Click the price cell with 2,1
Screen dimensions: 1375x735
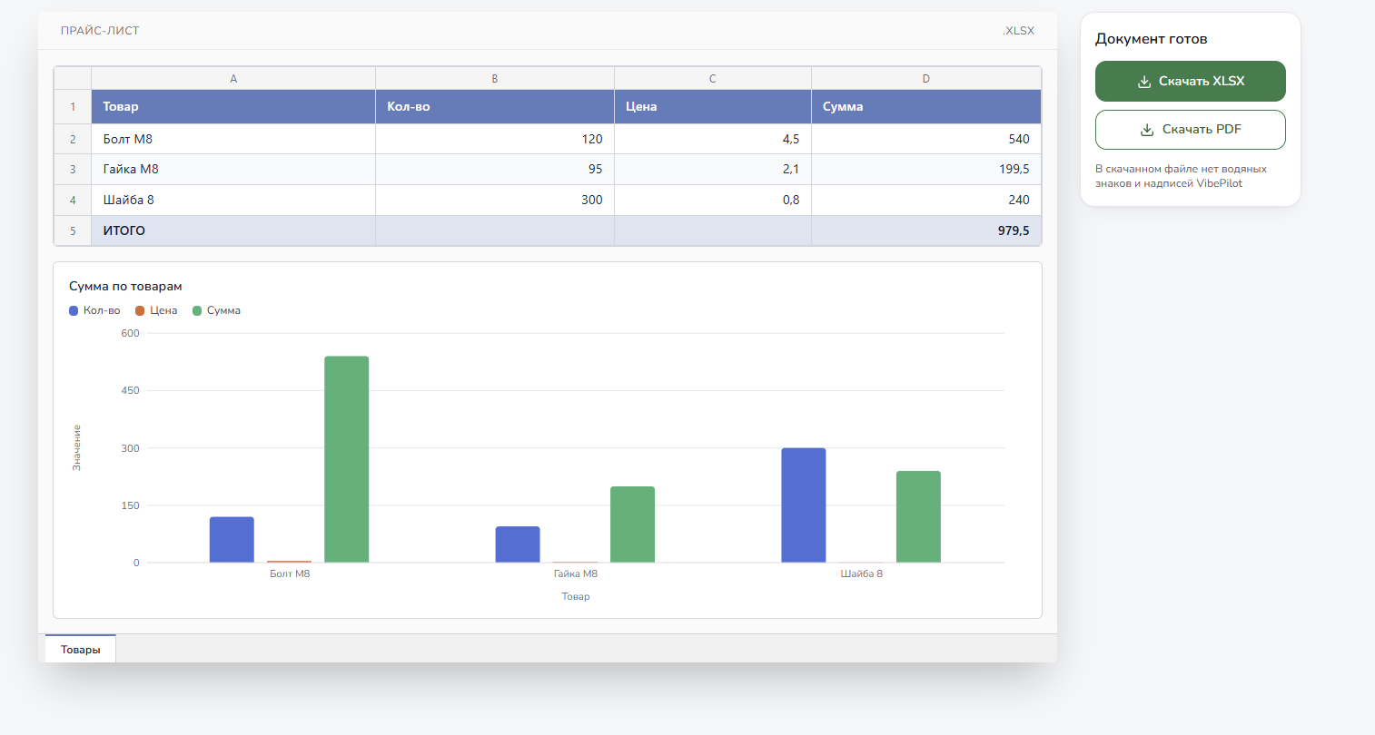tap(713, 170)
